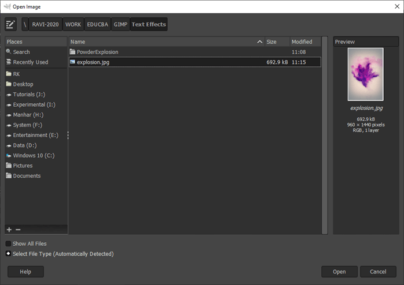Sort files by the Size column
Viewport: 404px width, 285px height.
(x=277, y=42)
